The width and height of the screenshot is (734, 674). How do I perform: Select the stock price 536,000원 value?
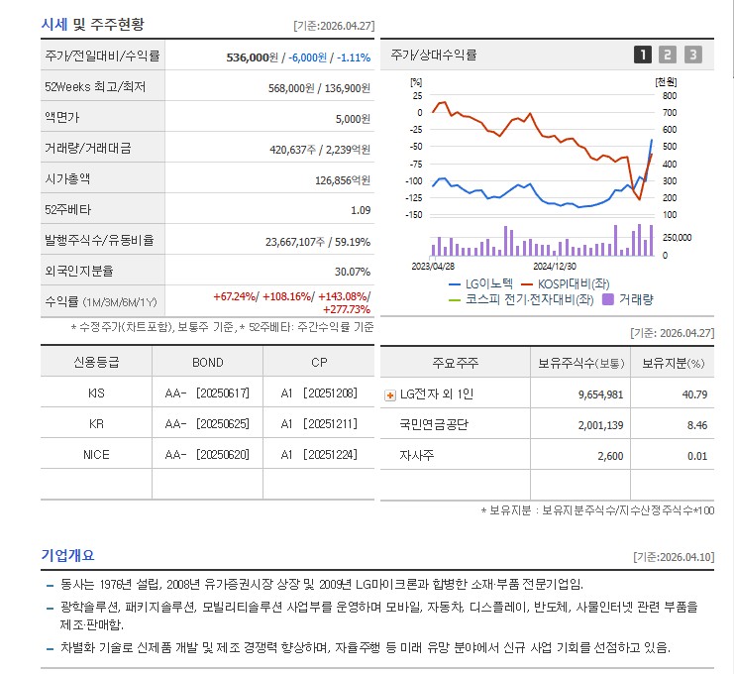pyautogui.click(x=252, y=57)
